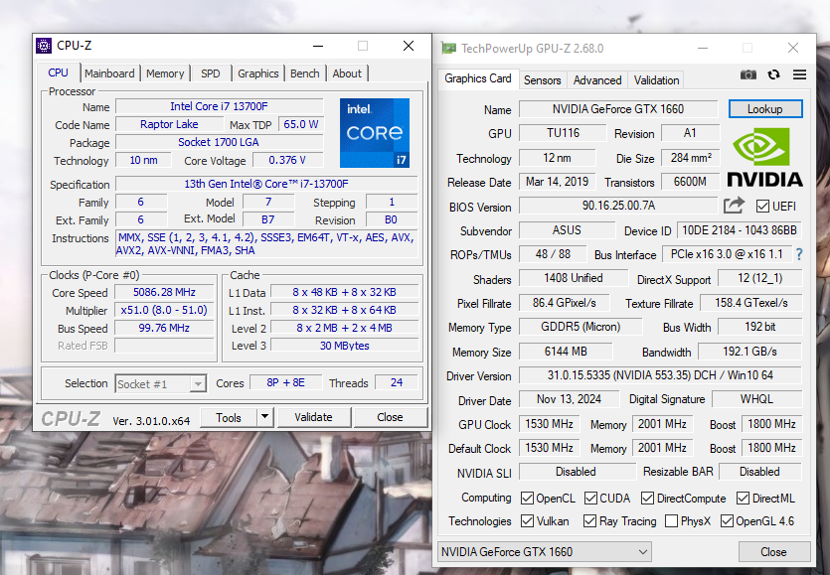Select the CPU tab
Screen dimensions: 830x575
[59, 73]
